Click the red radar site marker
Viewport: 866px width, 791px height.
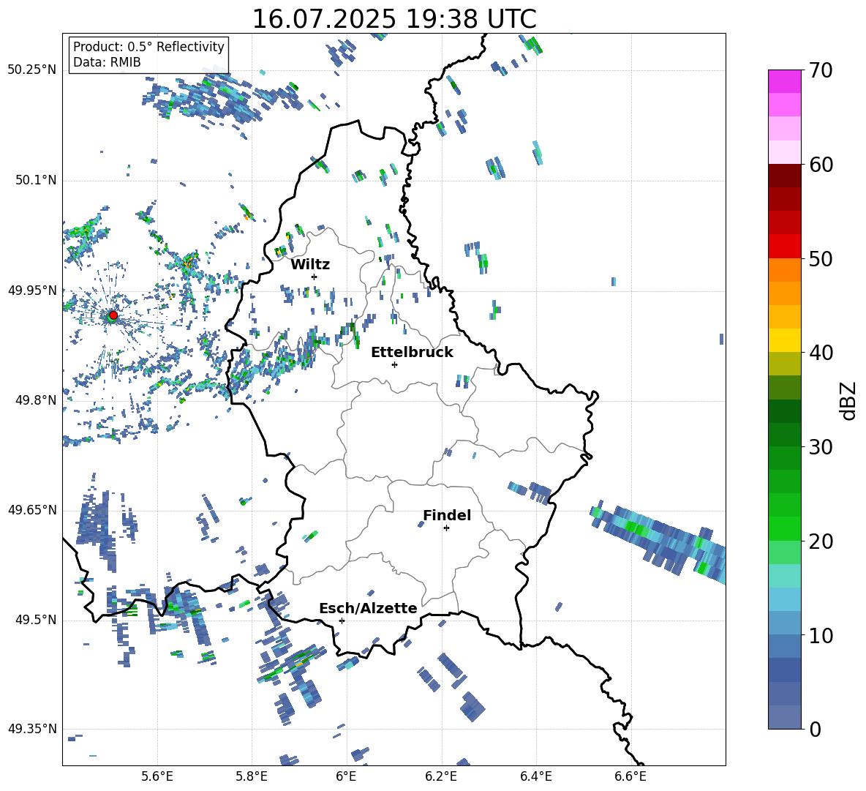click(x=113, y=315)
